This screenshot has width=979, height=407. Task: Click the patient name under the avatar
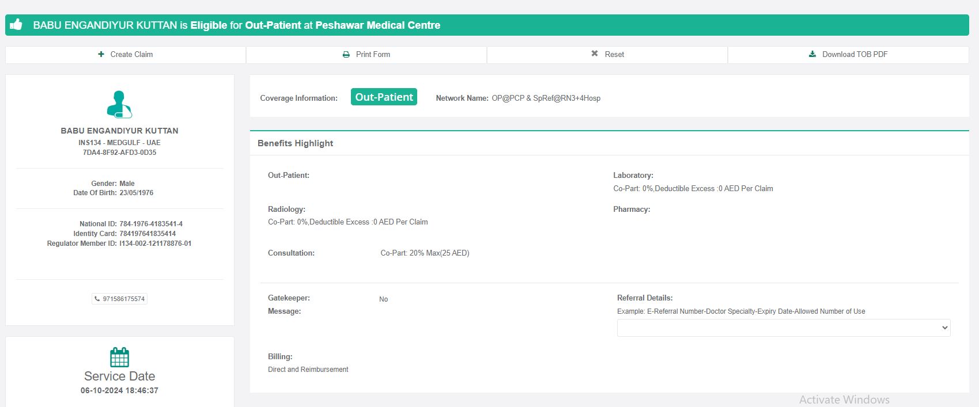[x=119, y=131]
